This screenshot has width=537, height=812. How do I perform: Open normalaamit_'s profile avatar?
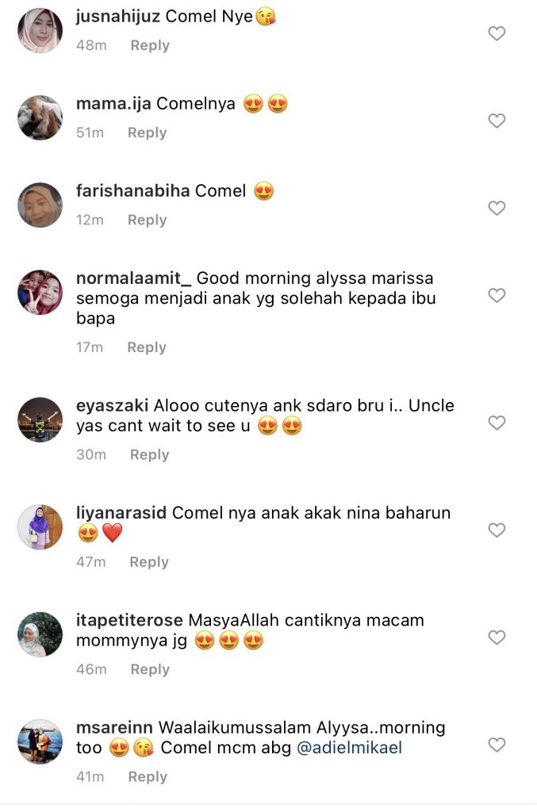point(40,293)
